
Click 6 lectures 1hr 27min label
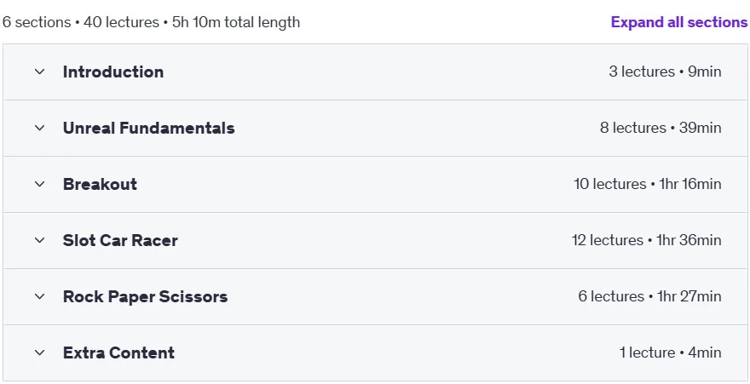pyautogui.click(x=649, y=296)
